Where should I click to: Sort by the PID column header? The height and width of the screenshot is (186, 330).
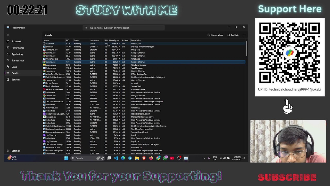(x=69, y=40)
